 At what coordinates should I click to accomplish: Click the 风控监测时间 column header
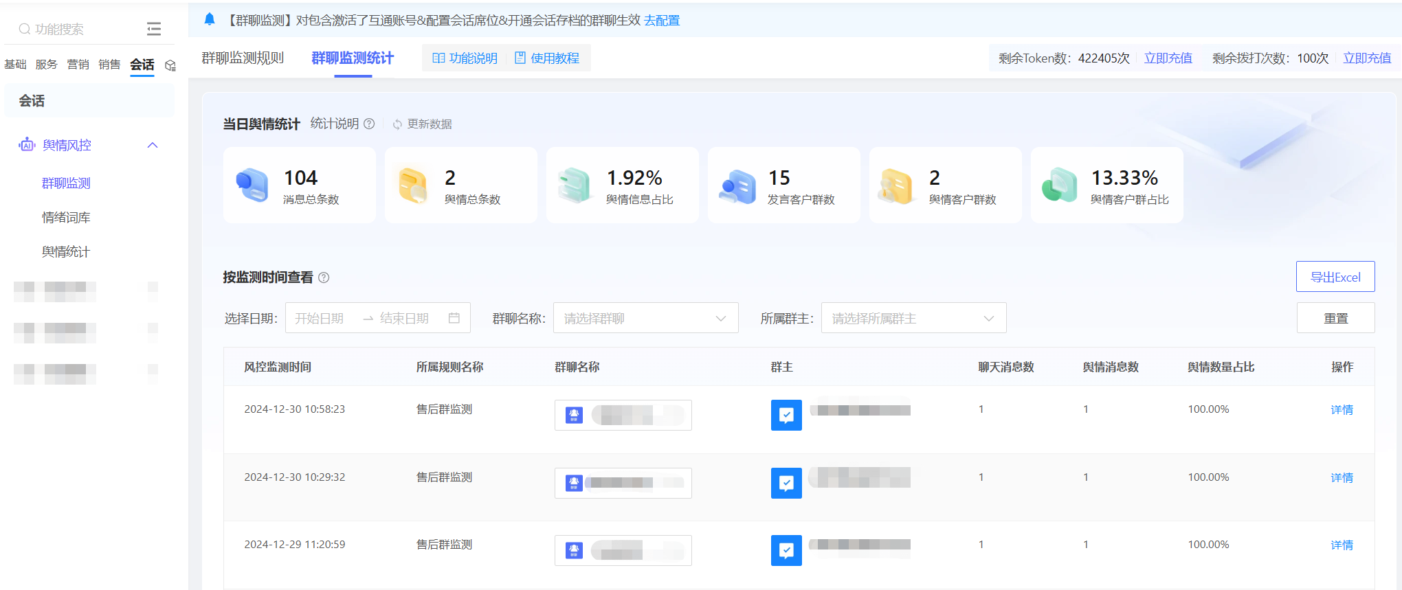tap(278, 367)
